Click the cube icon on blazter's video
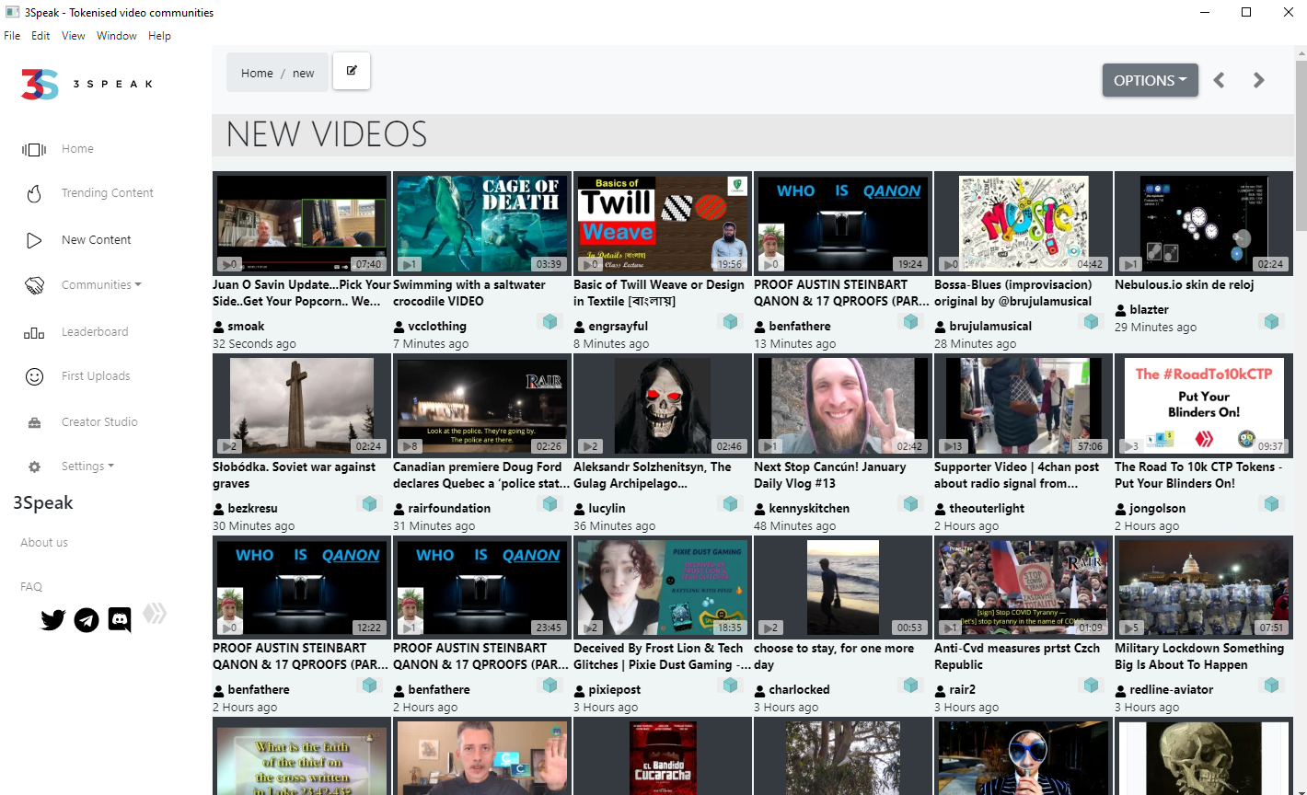 point(1271,321)
